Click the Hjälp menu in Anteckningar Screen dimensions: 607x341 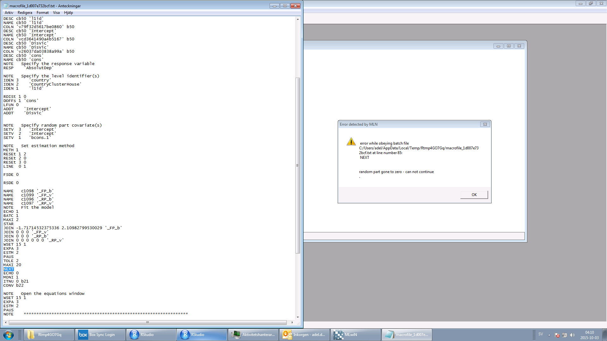coord(68,13)
